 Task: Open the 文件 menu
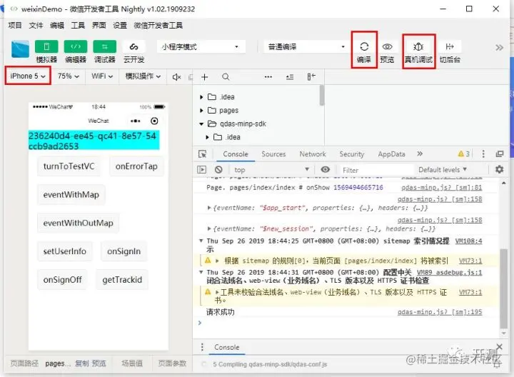(x=36, y=25)
